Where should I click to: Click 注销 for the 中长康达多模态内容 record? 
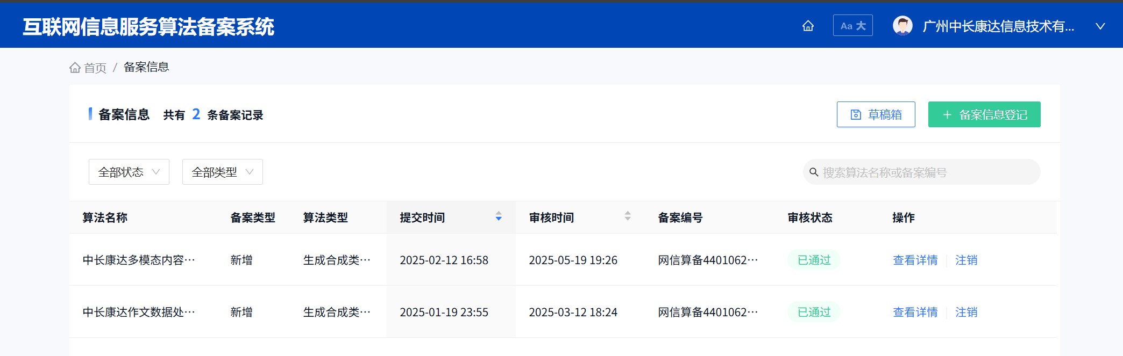tap(966, 260)
